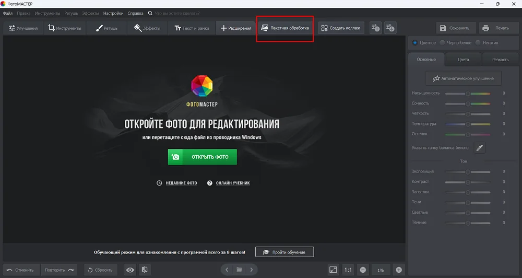The image size is (522, 278).
Task: Toggle the before/after compare icon
Action: pos(145,270)
